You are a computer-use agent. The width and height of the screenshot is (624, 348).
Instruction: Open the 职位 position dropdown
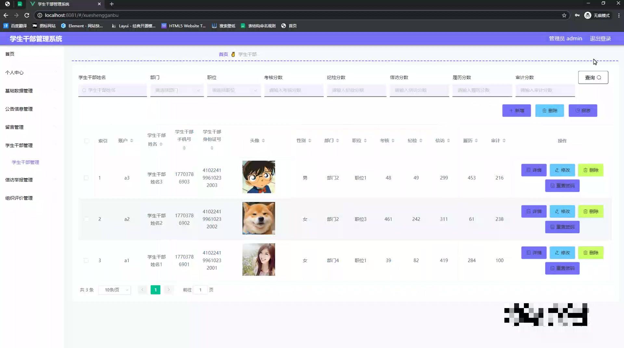234,90
